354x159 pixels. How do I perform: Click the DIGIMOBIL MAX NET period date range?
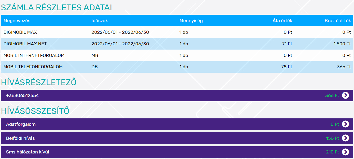[120, 44]
